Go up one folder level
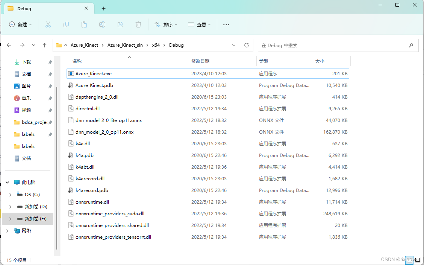This screenshot has width=424, height=265. [45, 45]
